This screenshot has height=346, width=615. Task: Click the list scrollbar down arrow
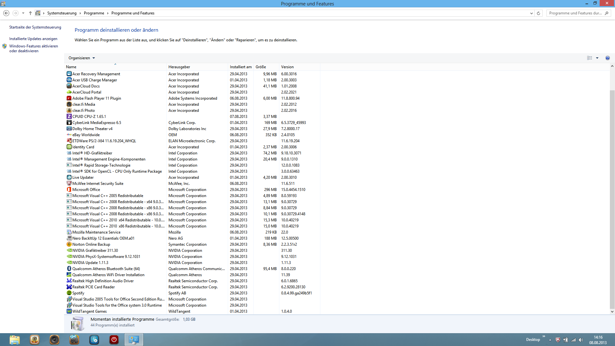pyautogui.click(x=612, y=311)
